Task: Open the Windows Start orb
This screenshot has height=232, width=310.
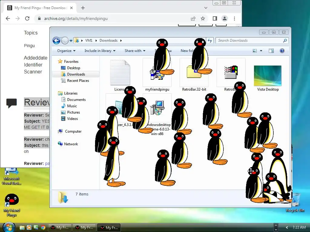Action: coord(9,227)
